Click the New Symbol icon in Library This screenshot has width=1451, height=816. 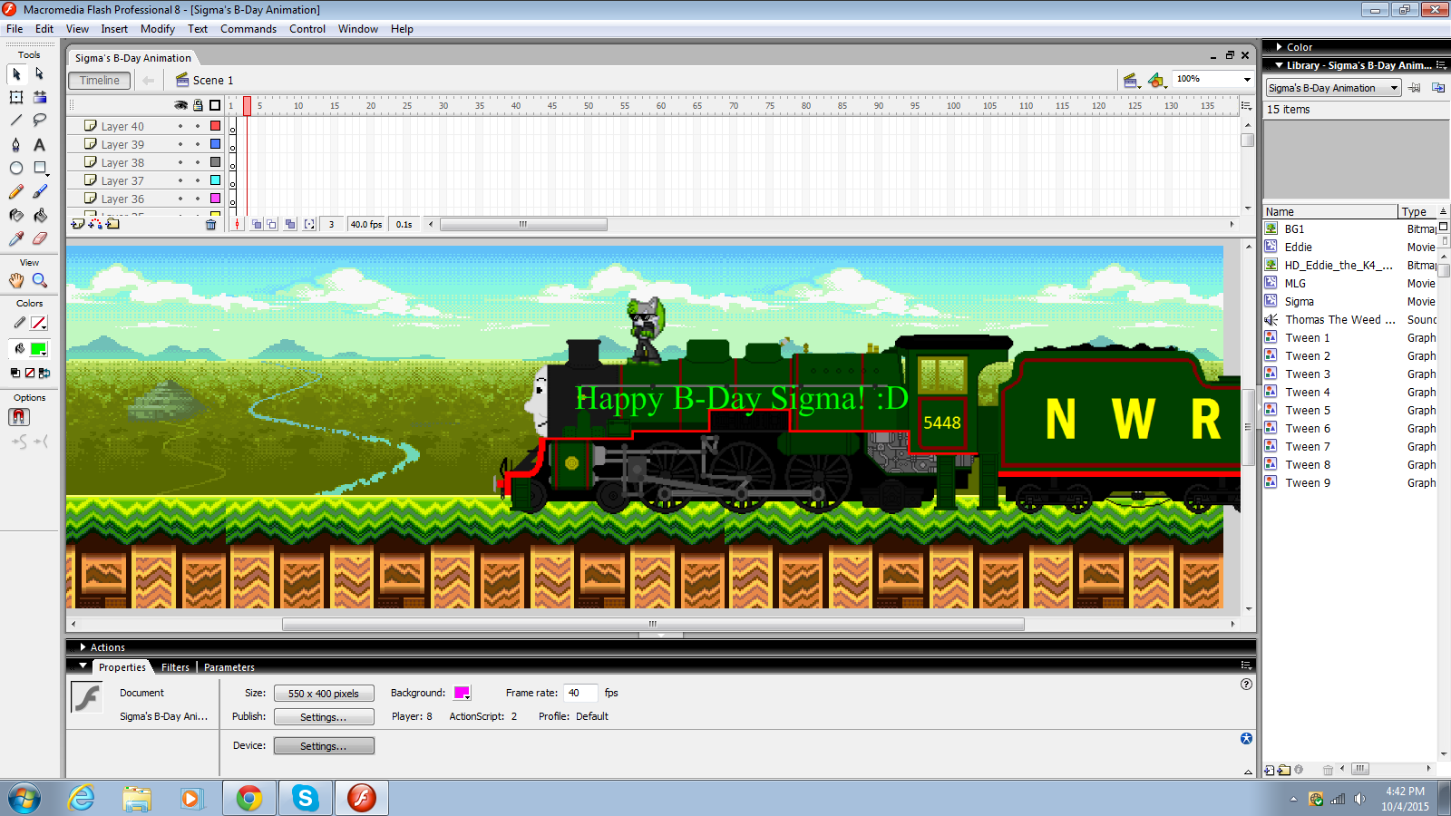pos(1270,770)
